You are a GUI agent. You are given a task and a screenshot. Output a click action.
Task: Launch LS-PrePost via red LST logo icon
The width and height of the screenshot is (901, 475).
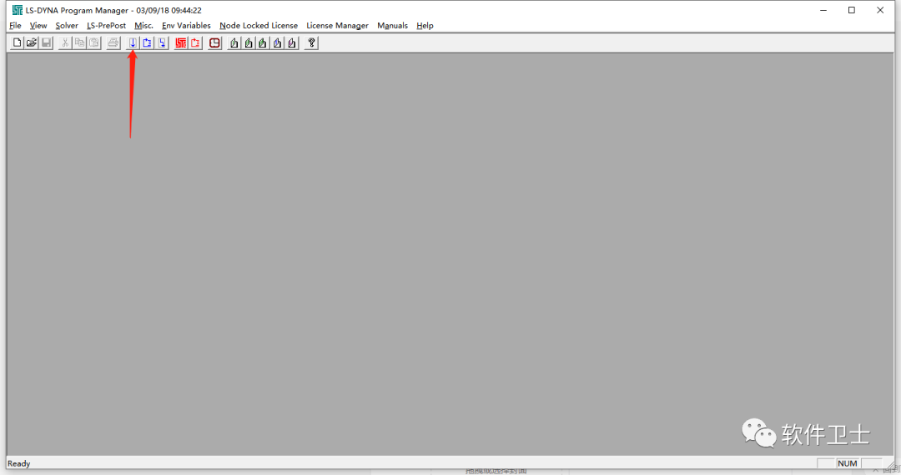[x=181, y=43]
